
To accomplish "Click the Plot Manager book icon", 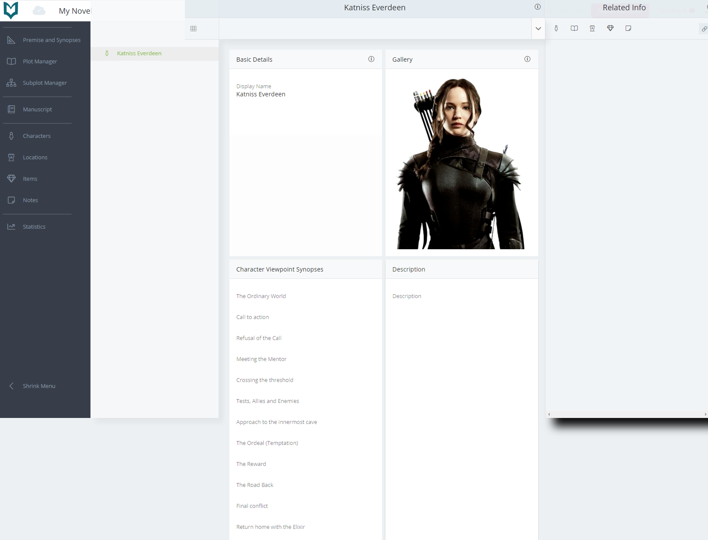I will pos(12,61).
